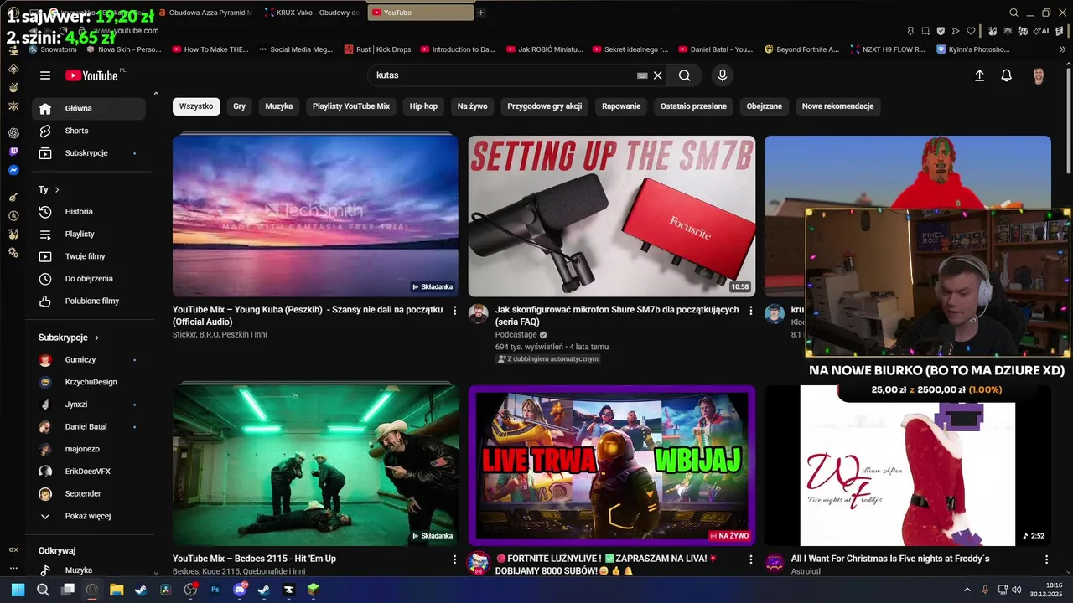1073x603 pixels.
Task: Select the Hip-hop filter chip
Action: (423, 106)
